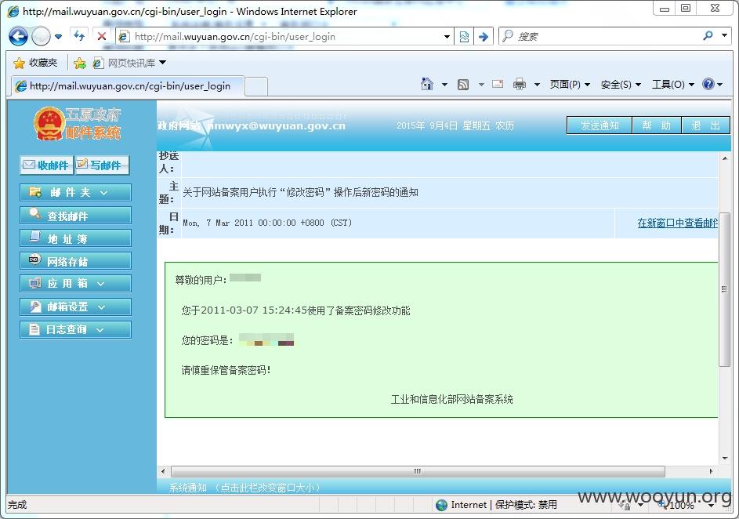Click the scroll up arrow

click(724, 159)
